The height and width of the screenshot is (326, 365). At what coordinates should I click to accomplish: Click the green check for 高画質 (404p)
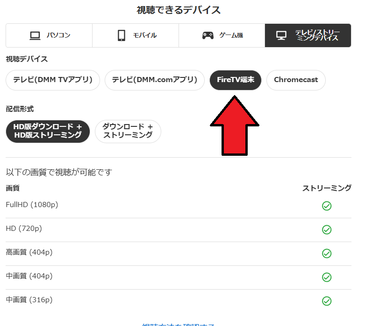(x=327, y=253)
